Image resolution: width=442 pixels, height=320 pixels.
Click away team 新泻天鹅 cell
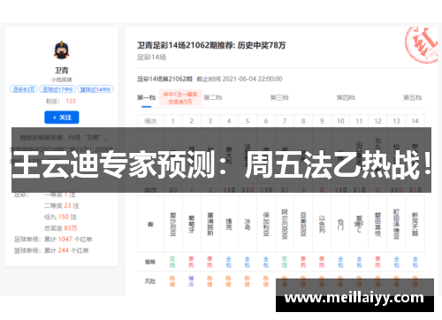pyautogui.click(x=415, y=225)
